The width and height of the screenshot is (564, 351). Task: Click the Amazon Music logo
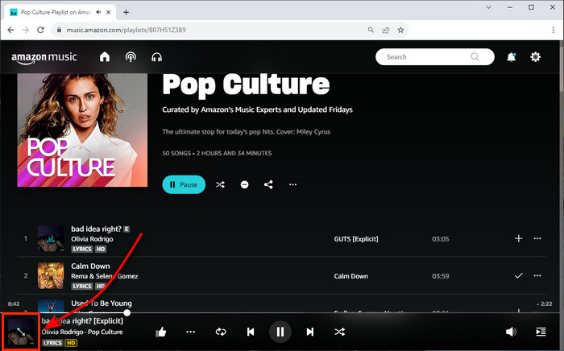pos(44,58)
